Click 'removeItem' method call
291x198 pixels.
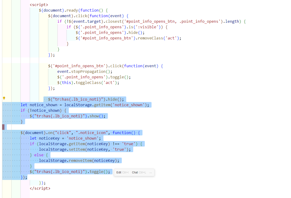(80, 161)
